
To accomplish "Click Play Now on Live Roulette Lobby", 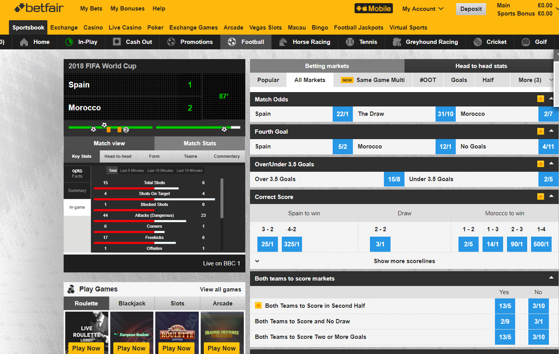I will pyautogui.click(x=86, y=348).
